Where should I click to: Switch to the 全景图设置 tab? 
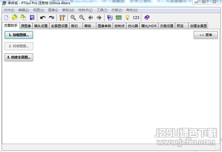tap(59, 26)
